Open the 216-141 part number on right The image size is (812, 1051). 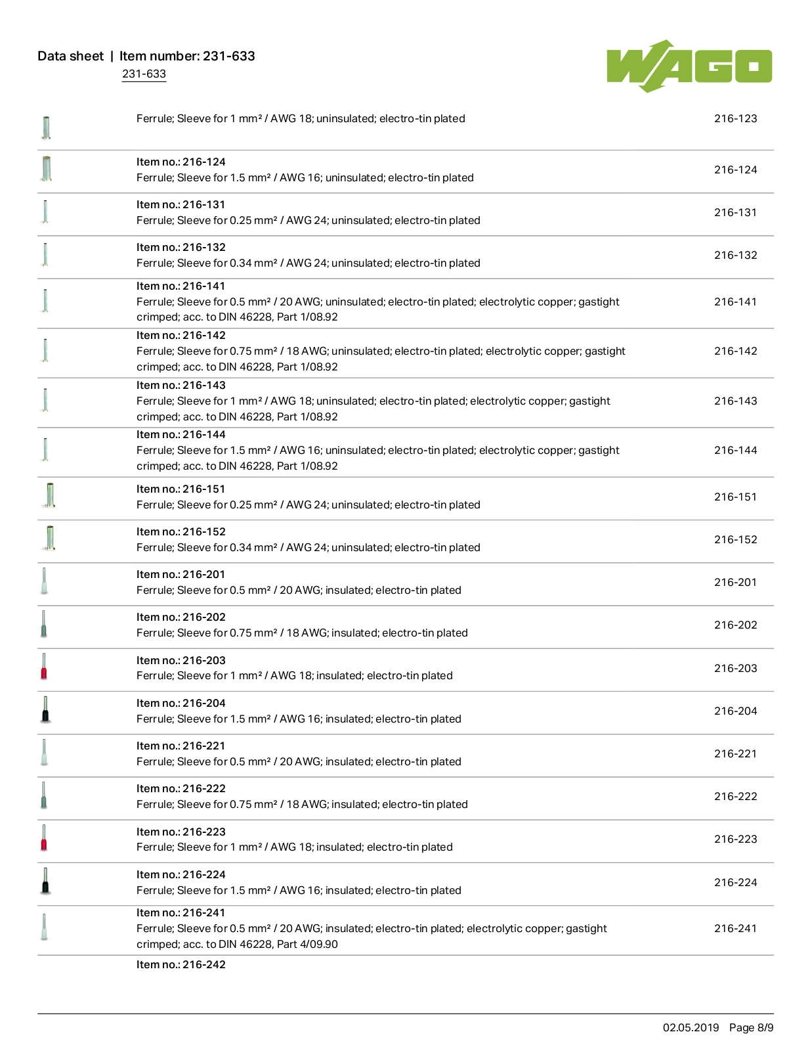pos(735,302)
